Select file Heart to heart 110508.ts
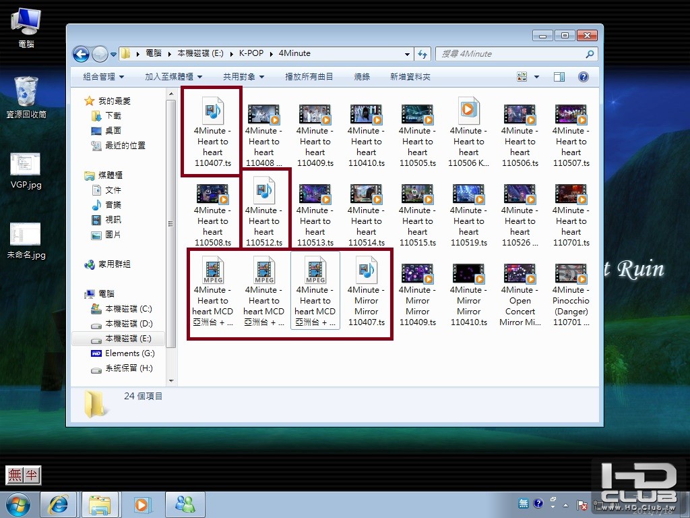The height and width of the screenshot is (518, 690). coord(212,215)
